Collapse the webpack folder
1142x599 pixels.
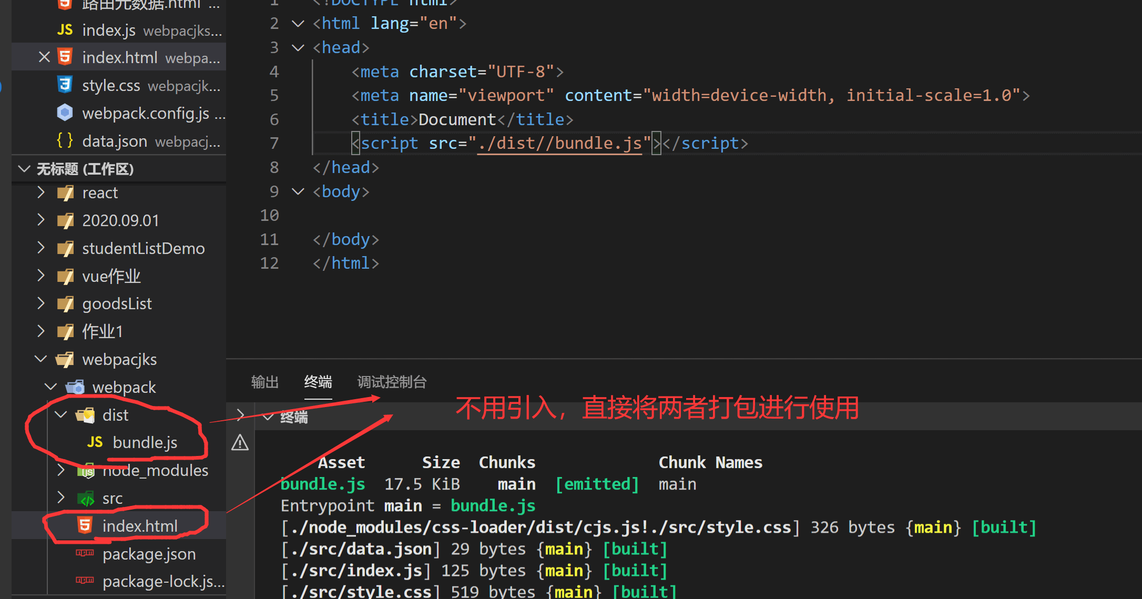[51, 387]
